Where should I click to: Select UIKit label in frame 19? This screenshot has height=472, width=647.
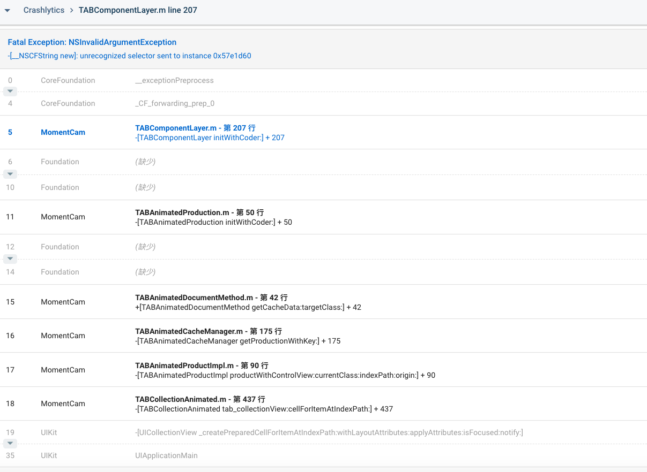pyautogui.click(x=49, y=432)
